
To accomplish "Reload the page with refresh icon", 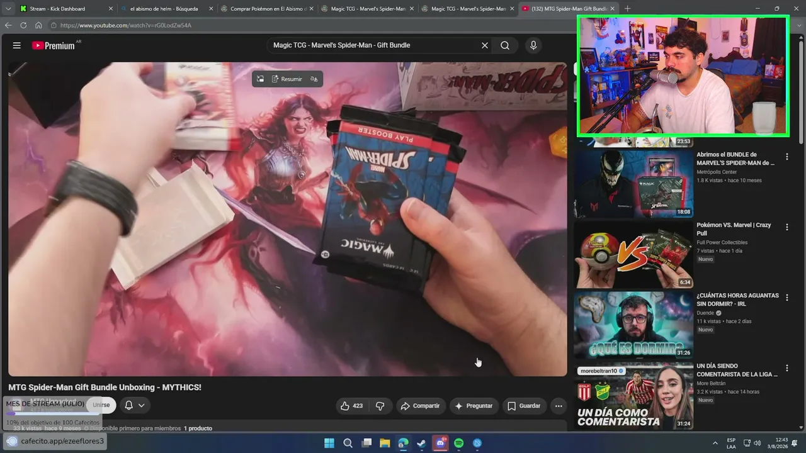I will click(x=23, y=25).
